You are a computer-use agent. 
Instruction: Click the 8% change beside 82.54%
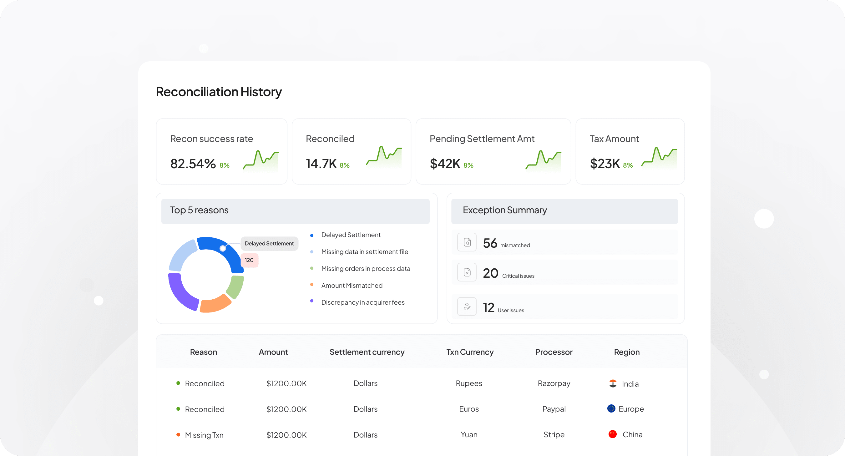click(224, 166)
